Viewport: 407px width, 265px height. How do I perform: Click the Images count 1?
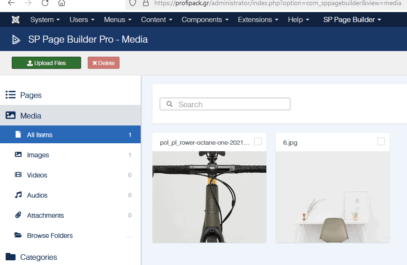tap(130, 155)
